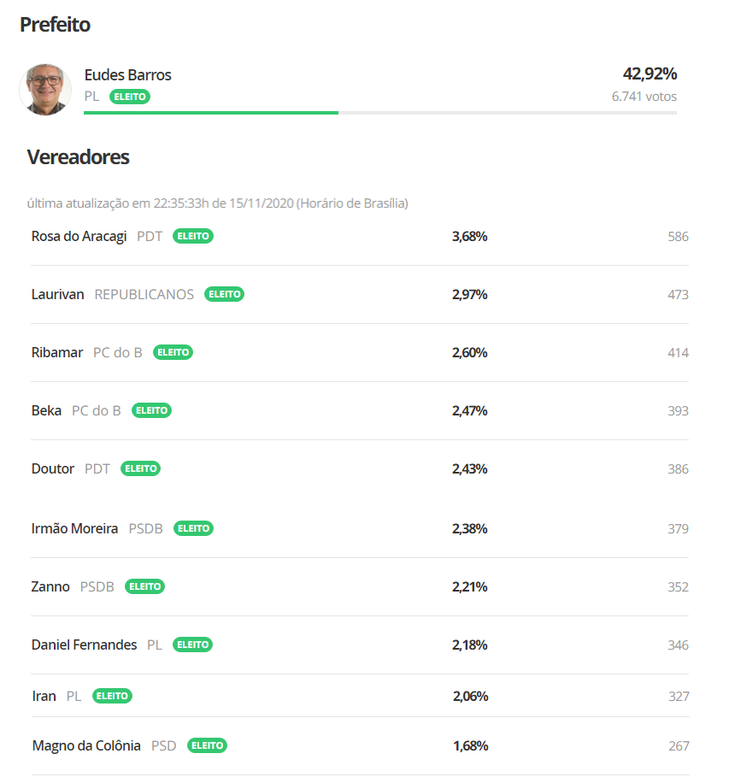Click the ELEITO badge beside PL mayor
Screen dimensions: 735x783
(x=129, y=97)
